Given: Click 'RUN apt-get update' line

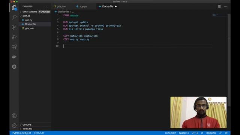Looking at the screenshot, I should (76, 22).
